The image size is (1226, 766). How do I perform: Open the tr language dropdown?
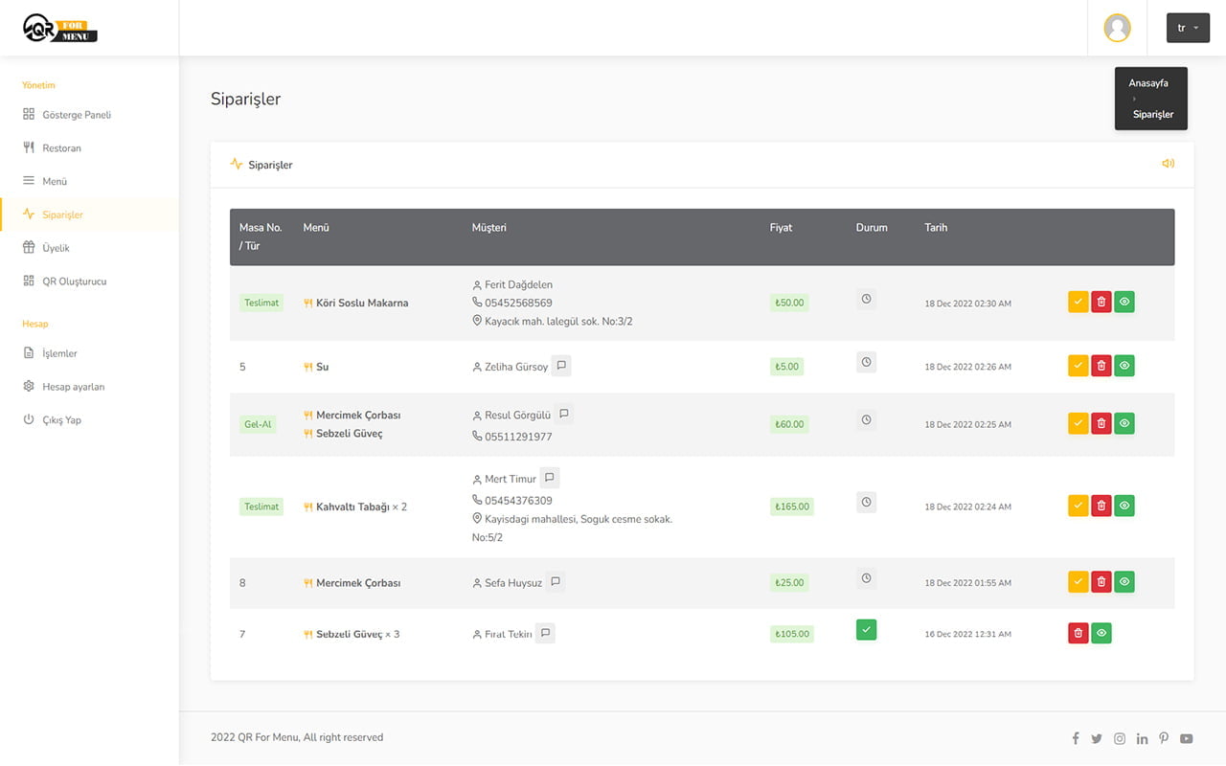1188,28
